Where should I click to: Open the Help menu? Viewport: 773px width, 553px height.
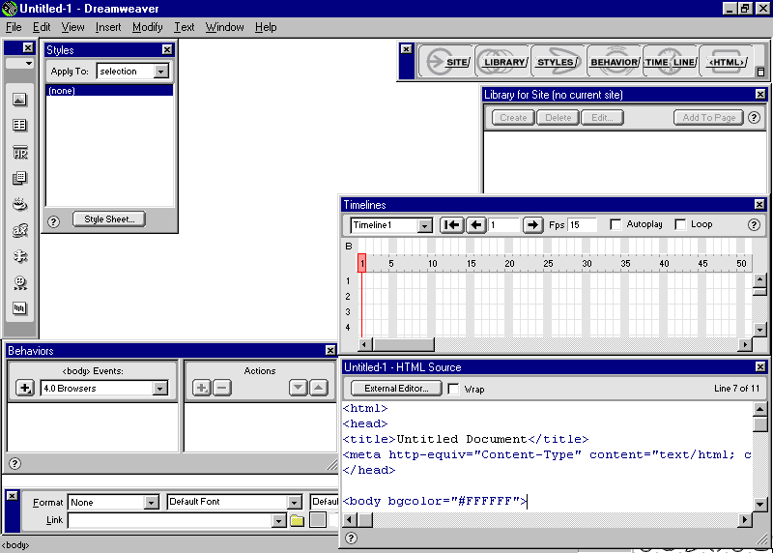[266, 27]
